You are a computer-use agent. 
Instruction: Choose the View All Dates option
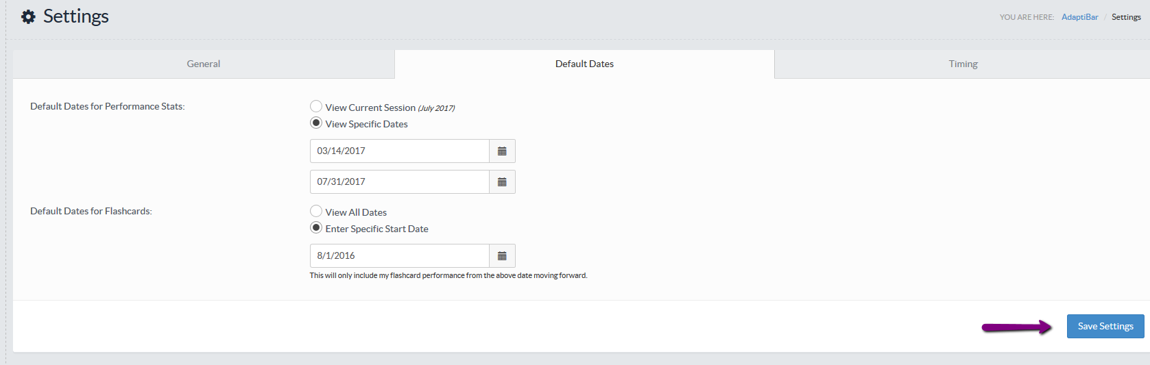click(x=316, y=211)
